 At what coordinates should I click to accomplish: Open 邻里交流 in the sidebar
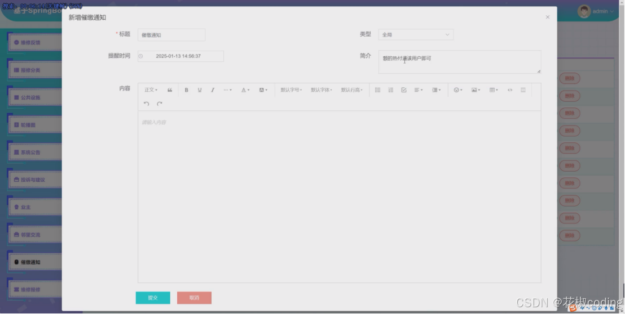click(x=35, y=235)
